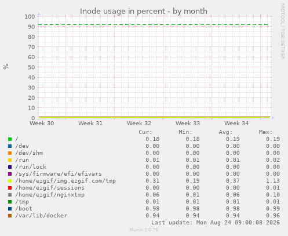Click the red swatch for /home/ezgif/sessions

point(10,188)
